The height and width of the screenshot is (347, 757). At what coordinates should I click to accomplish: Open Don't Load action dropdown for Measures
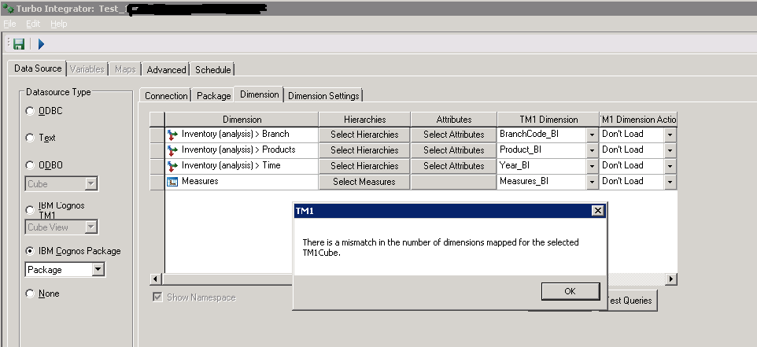(x=670, y=182)
